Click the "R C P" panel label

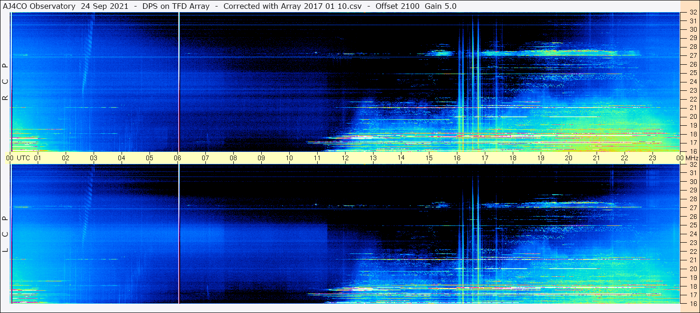(6, 82)
